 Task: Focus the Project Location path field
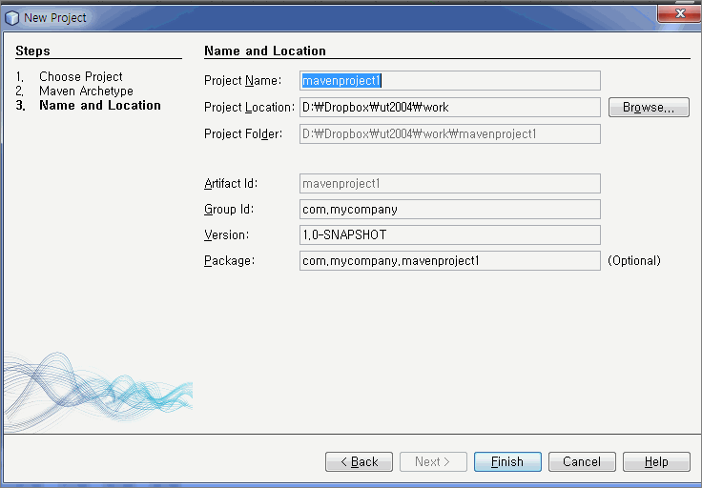(x=450, y=108)
